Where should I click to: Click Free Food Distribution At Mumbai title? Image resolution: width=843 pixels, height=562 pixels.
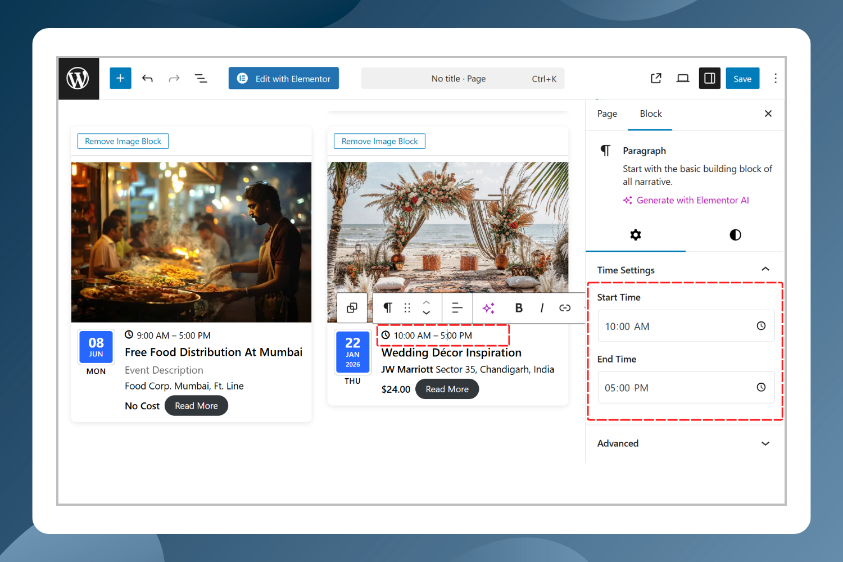[214, 352]
